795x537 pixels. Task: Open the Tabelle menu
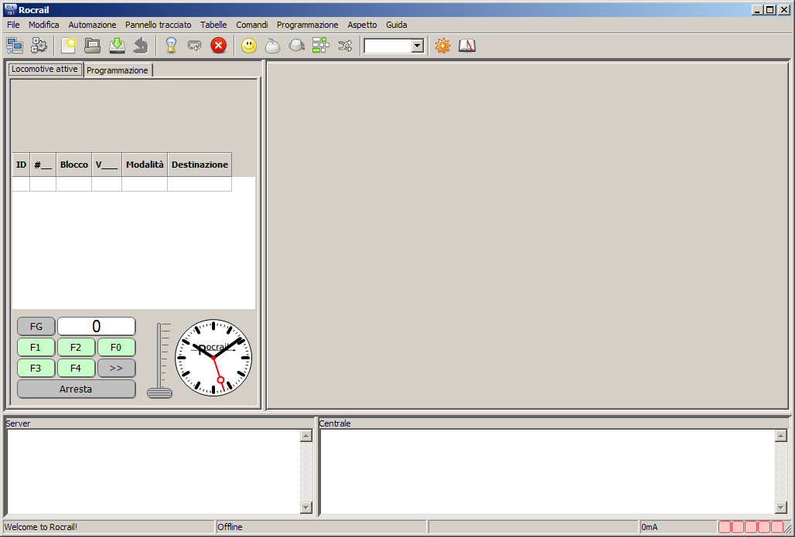coord(213,25)
